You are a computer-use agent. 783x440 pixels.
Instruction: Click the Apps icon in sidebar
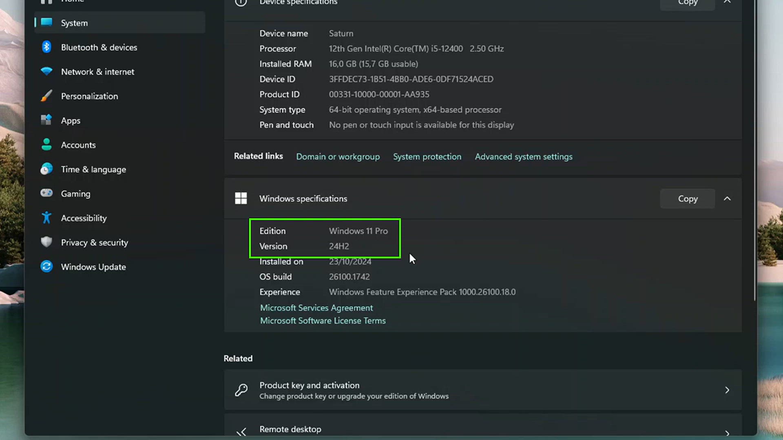click(46, 120)
